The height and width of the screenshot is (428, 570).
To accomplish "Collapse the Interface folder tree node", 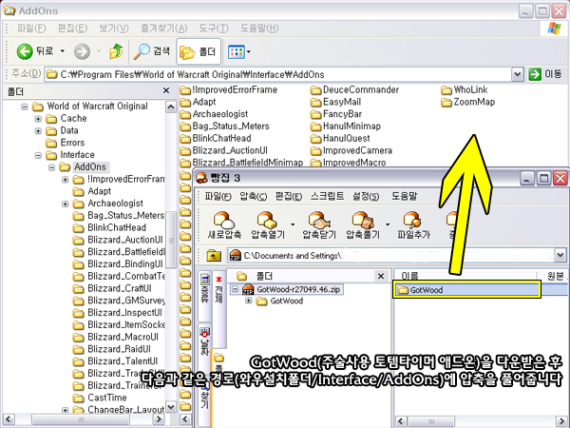I will [x=38, y=155].
